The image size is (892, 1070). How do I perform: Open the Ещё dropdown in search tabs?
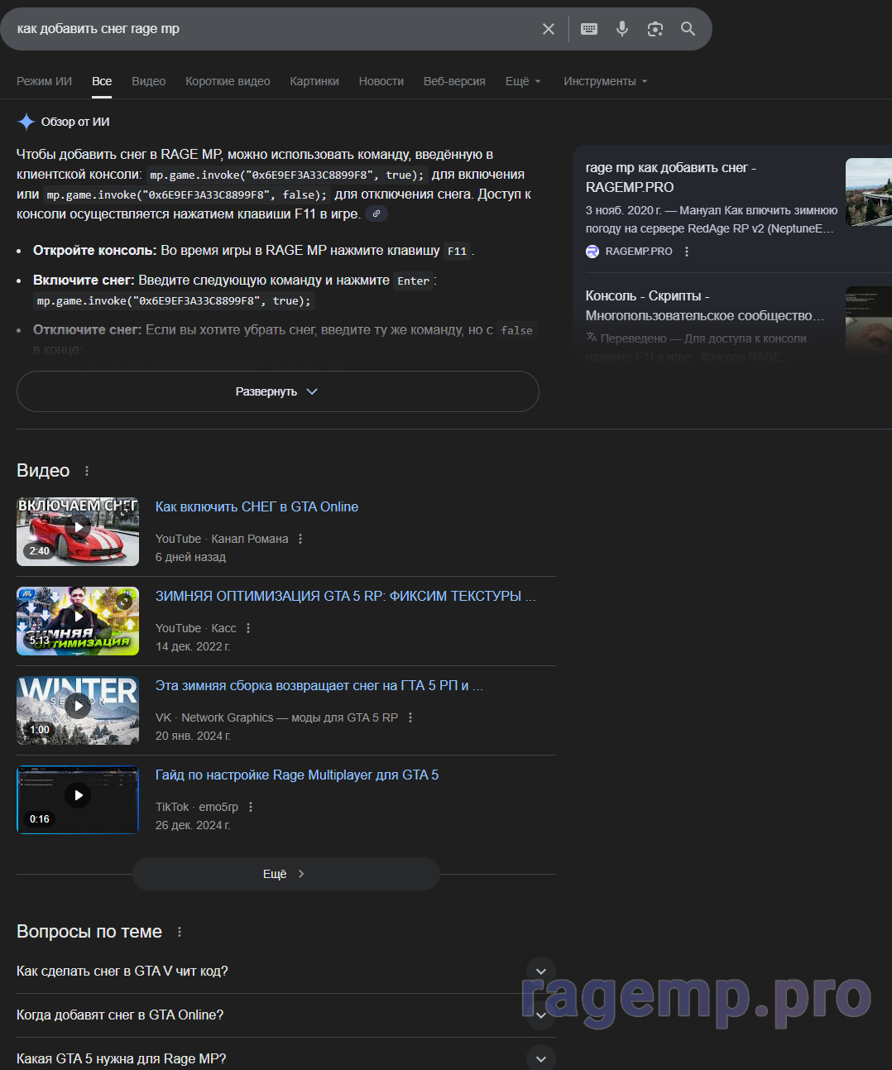[x=523, y=81]
